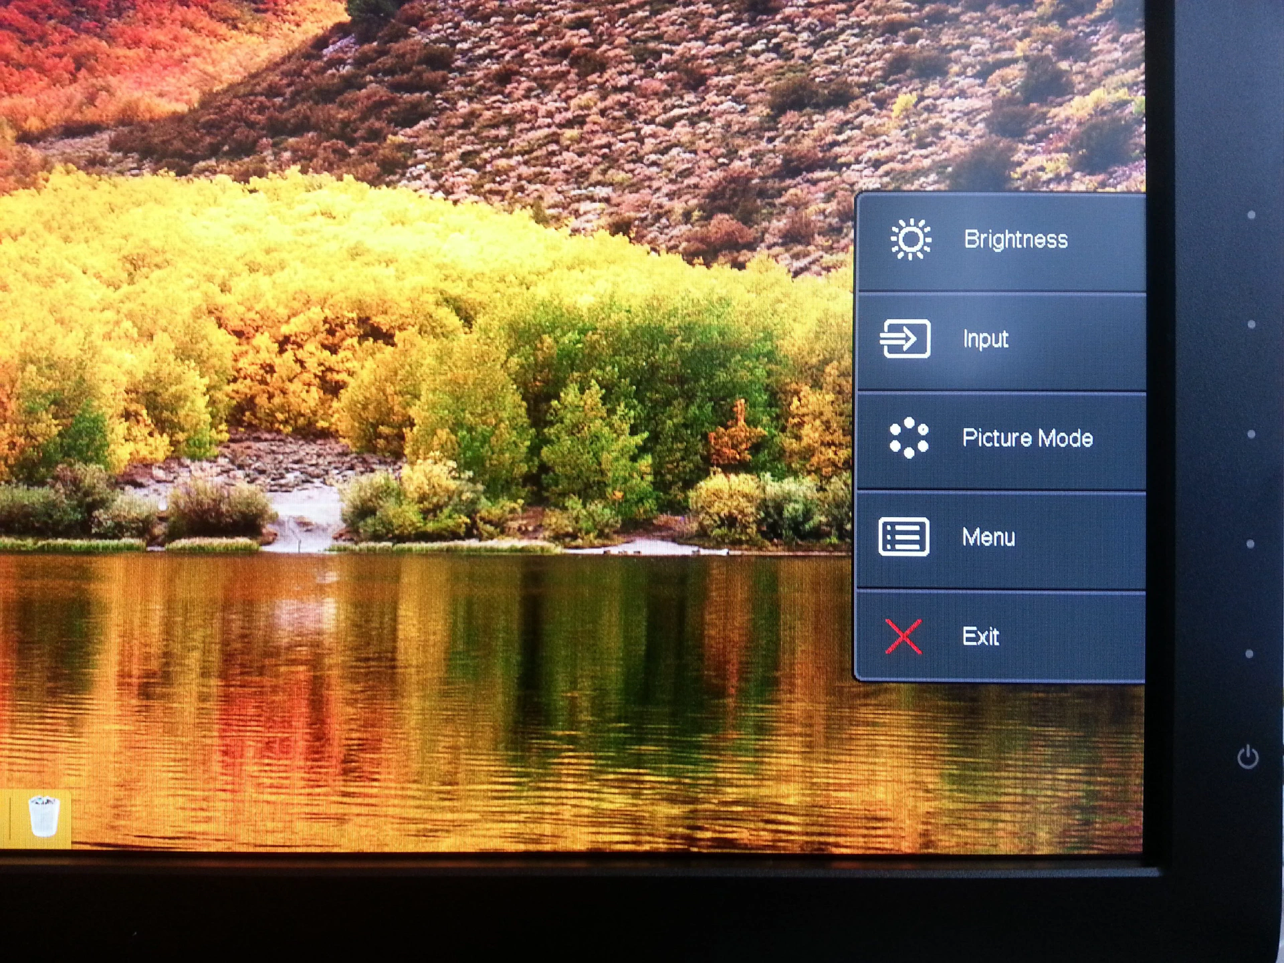
Task: Select the Brightness sun icon
Action: point(910,239)
